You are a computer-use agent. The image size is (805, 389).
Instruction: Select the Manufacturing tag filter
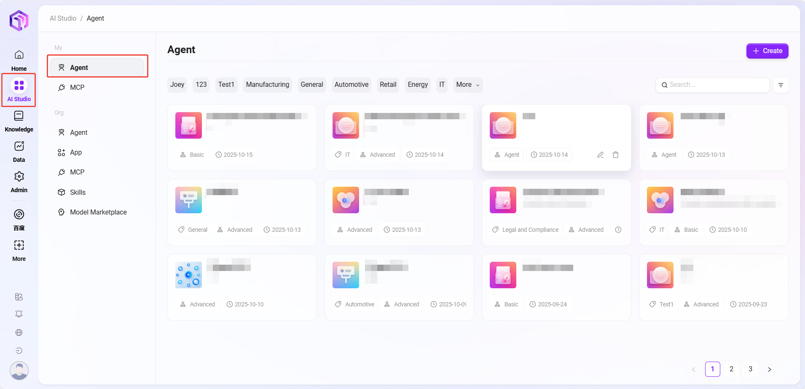(x=267, y=85)
